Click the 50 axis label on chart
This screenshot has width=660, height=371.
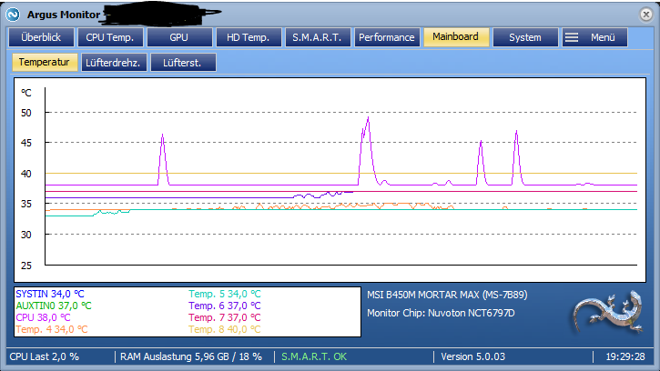coord(26,113)
